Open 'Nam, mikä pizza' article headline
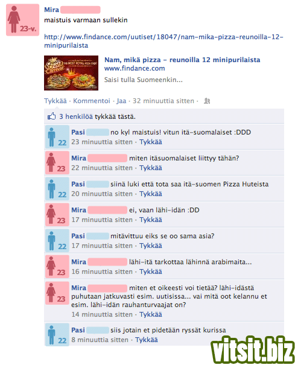295x365 pixels. pyautogui.click(x=182, y=60)
